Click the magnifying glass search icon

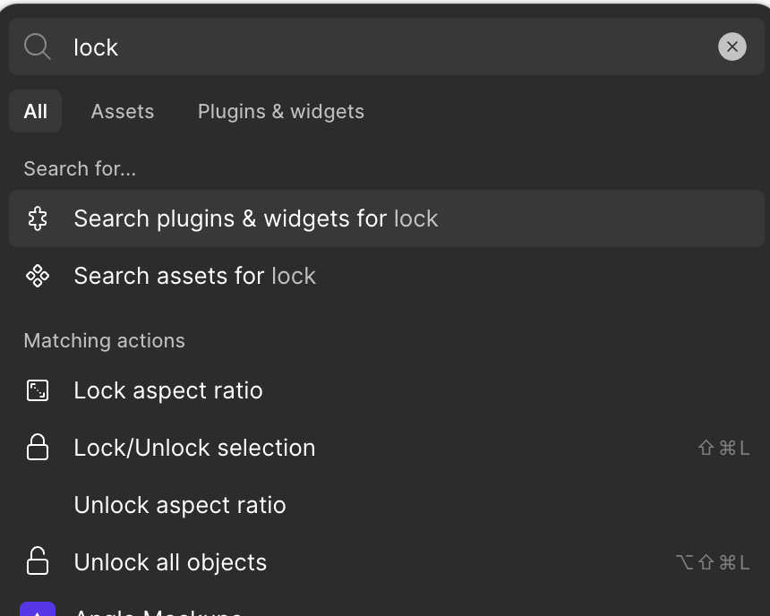[38, 47]
